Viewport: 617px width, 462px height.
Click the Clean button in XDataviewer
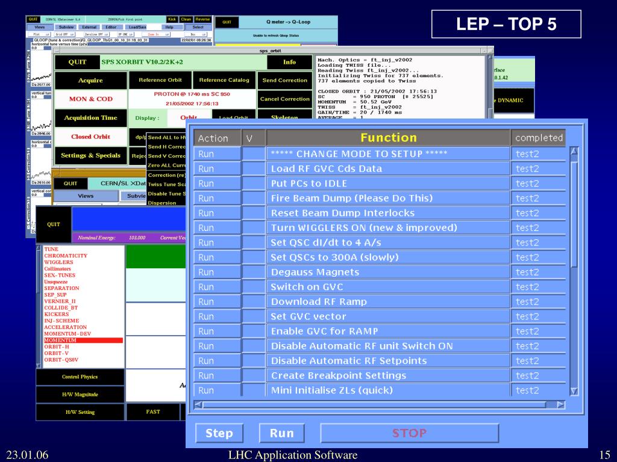pos(186,19)
